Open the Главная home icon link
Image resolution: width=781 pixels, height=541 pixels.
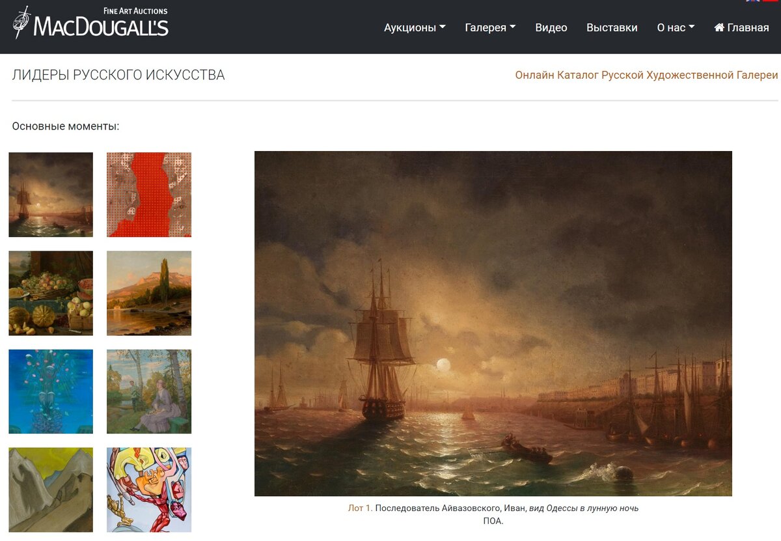tap(741, 27)
